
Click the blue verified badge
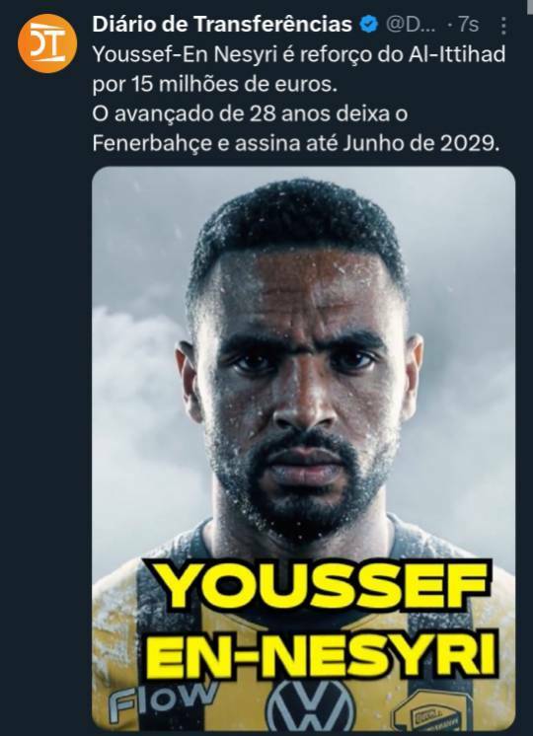pos(369,25)
